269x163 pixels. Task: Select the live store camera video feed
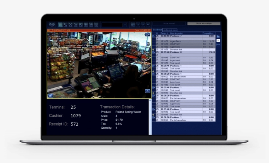pos(99,65)
